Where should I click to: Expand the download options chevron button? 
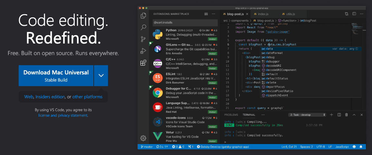coord(101,76)
